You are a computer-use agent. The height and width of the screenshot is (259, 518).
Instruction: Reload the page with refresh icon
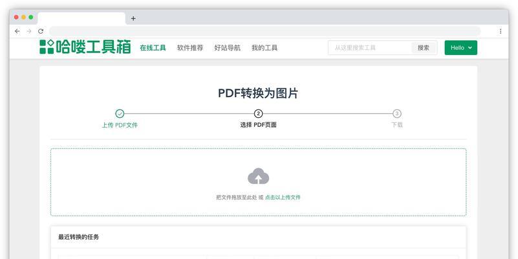click(x=41, y=31)
